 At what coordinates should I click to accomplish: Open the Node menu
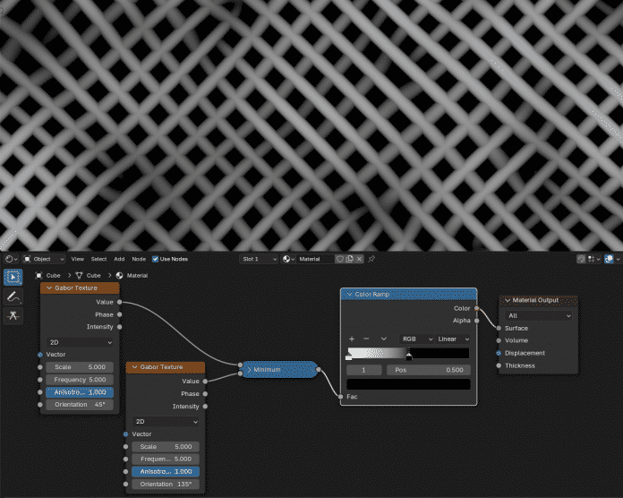click(x=139, y=259)
